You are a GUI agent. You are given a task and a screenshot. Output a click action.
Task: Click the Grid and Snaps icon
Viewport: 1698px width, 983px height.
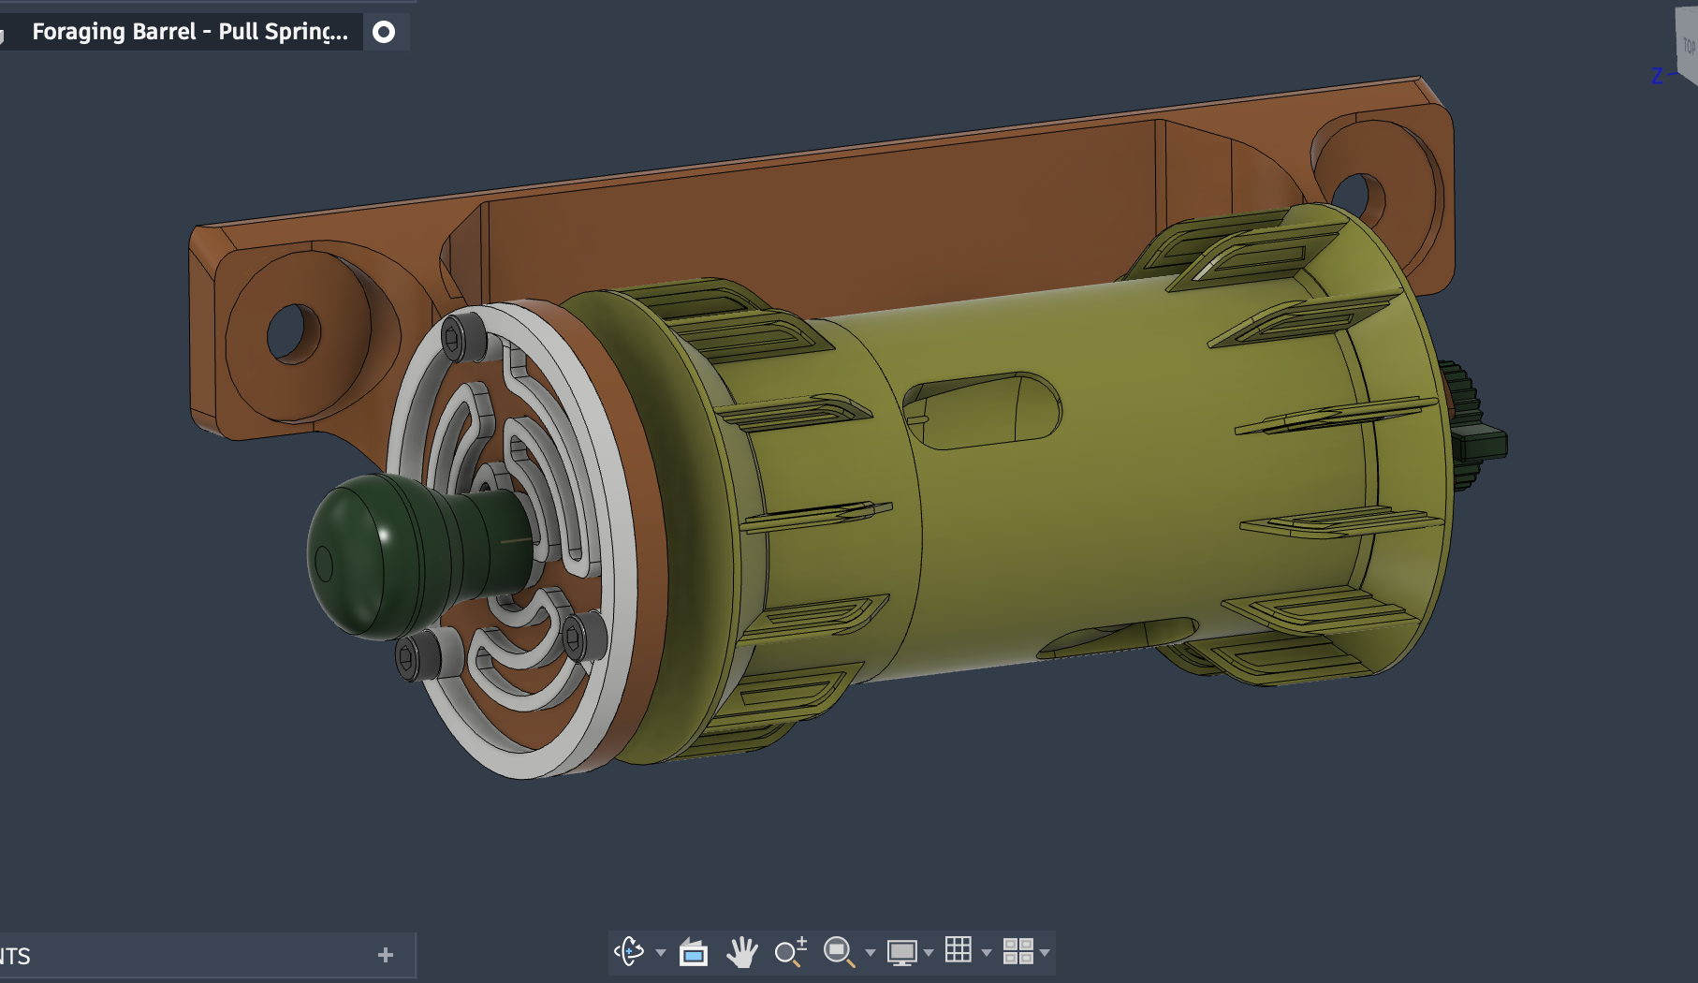(959, 950)
